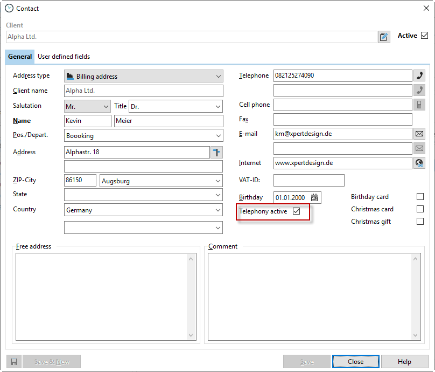435x372 pixels.
Task: Send email to km@xpertdesign.de via envelope icon
Action: click(x=419, y=134)
